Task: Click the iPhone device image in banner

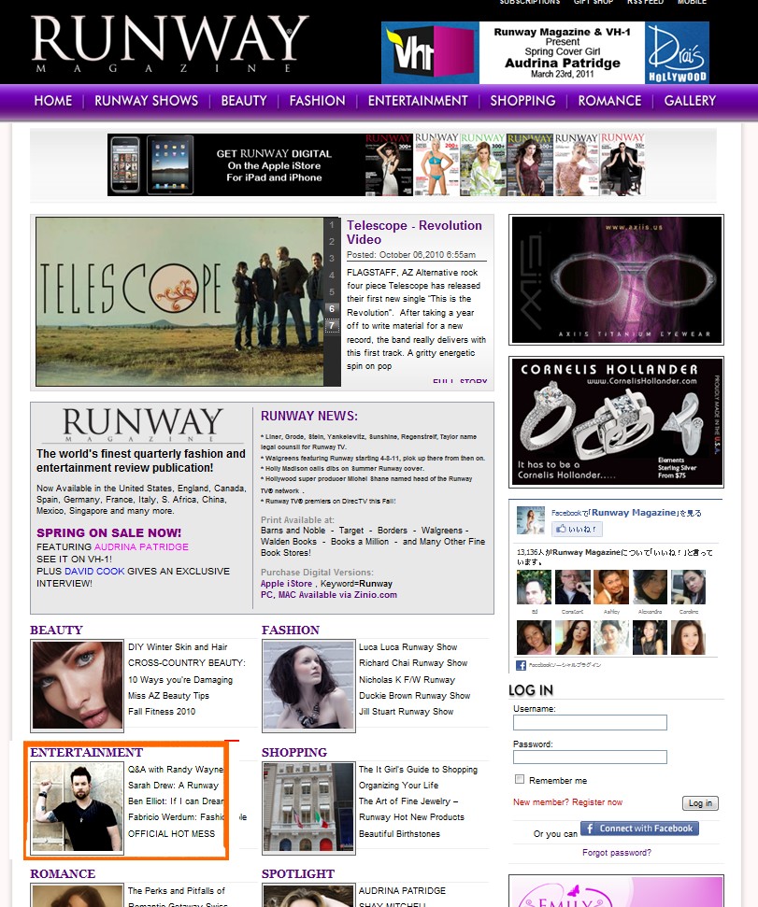Action: point(124,164)
